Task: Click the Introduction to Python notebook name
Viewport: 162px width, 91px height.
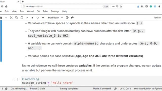Action: point(148,88)
